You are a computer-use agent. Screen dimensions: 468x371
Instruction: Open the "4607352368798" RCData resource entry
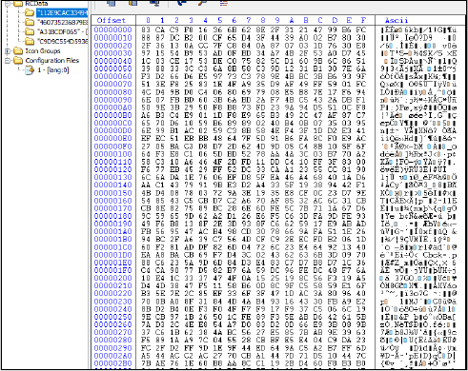point(62,22)
